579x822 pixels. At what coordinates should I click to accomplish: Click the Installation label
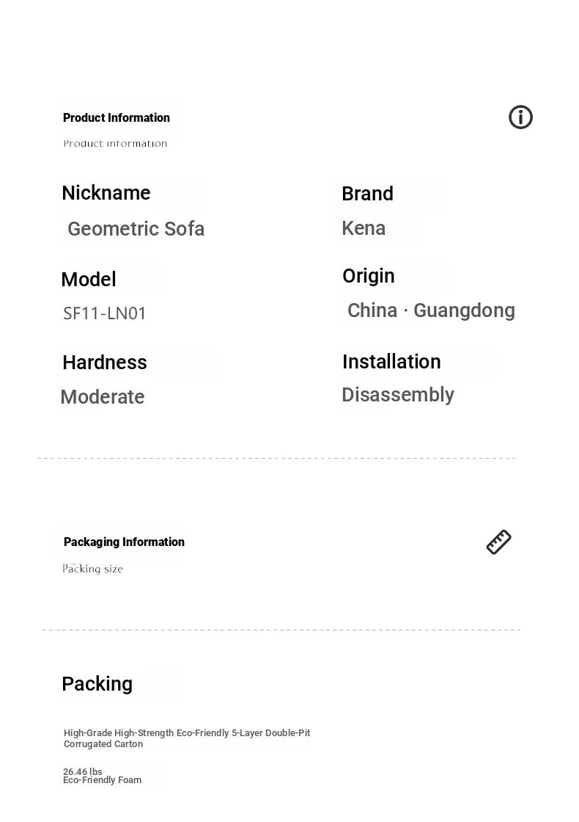pos(391,361)
